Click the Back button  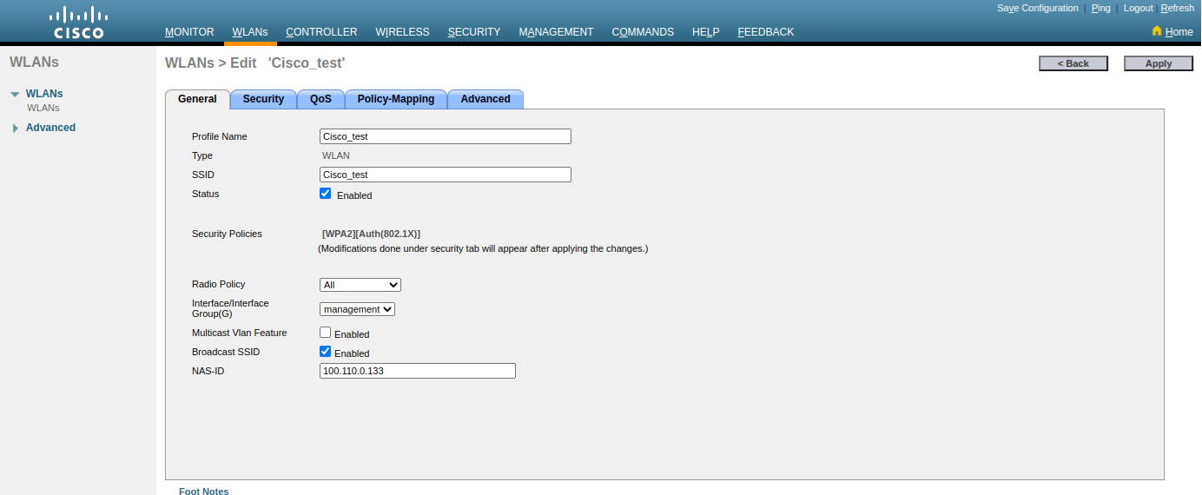1073,63
